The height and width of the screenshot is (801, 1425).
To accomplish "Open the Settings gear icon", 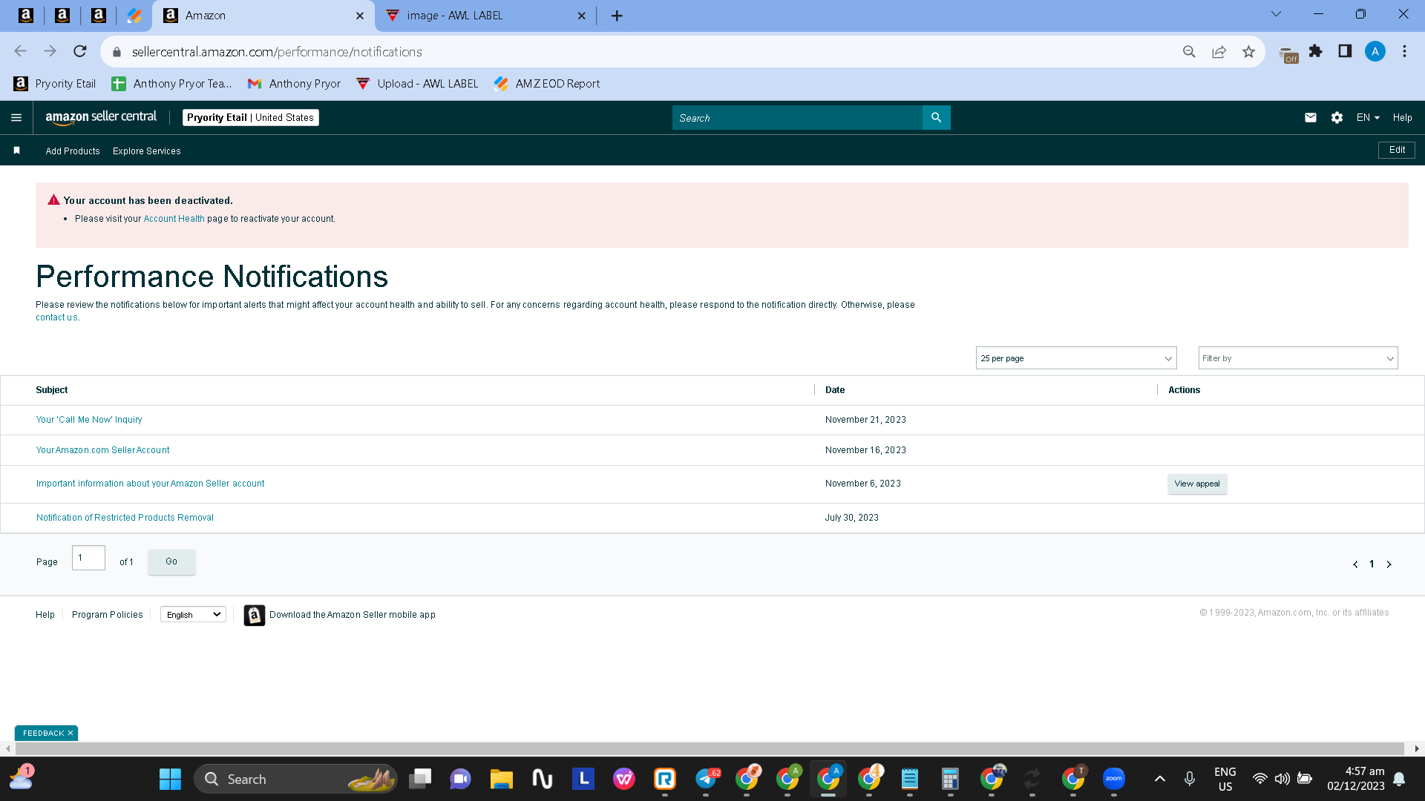I will pyautogui.click(x=1337, y=117).
